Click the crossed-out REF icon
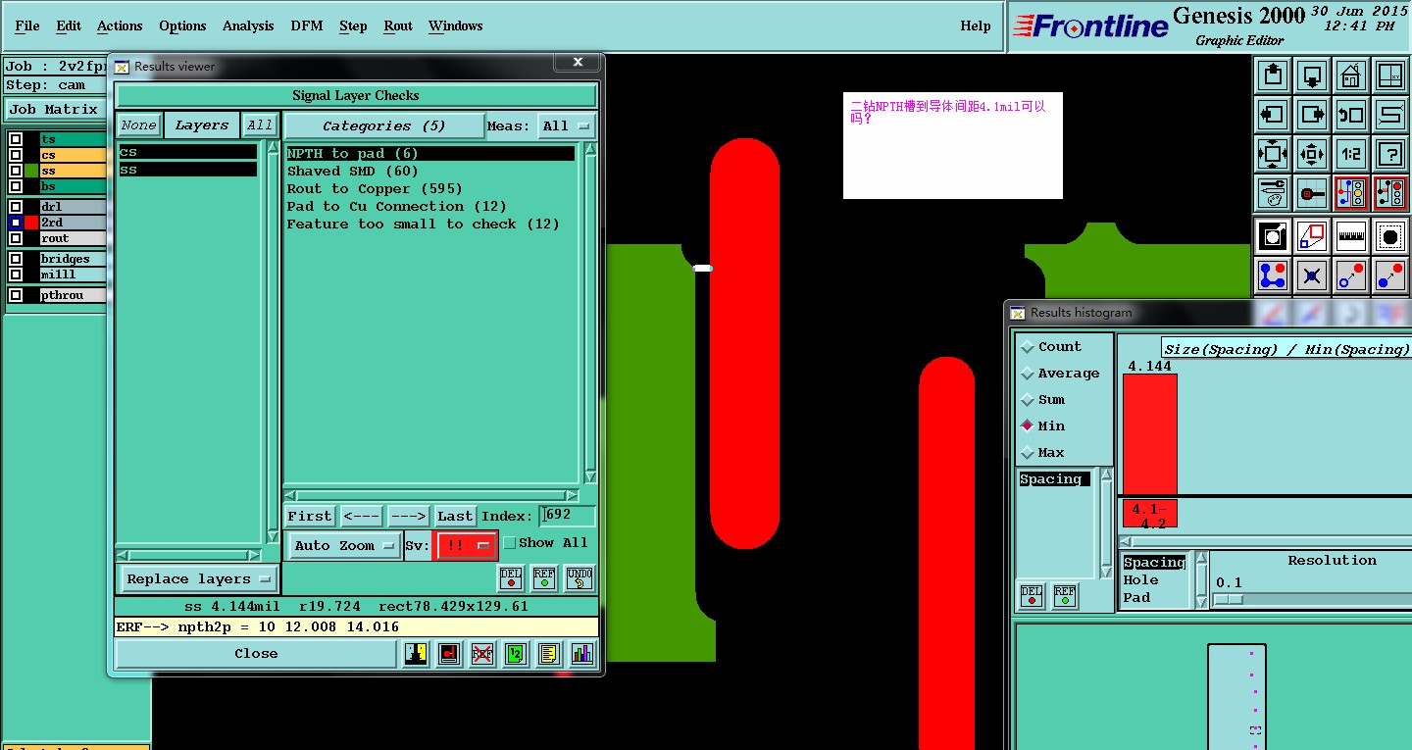Viewport: 1412px width, 750px height. [x=482, y=654]
